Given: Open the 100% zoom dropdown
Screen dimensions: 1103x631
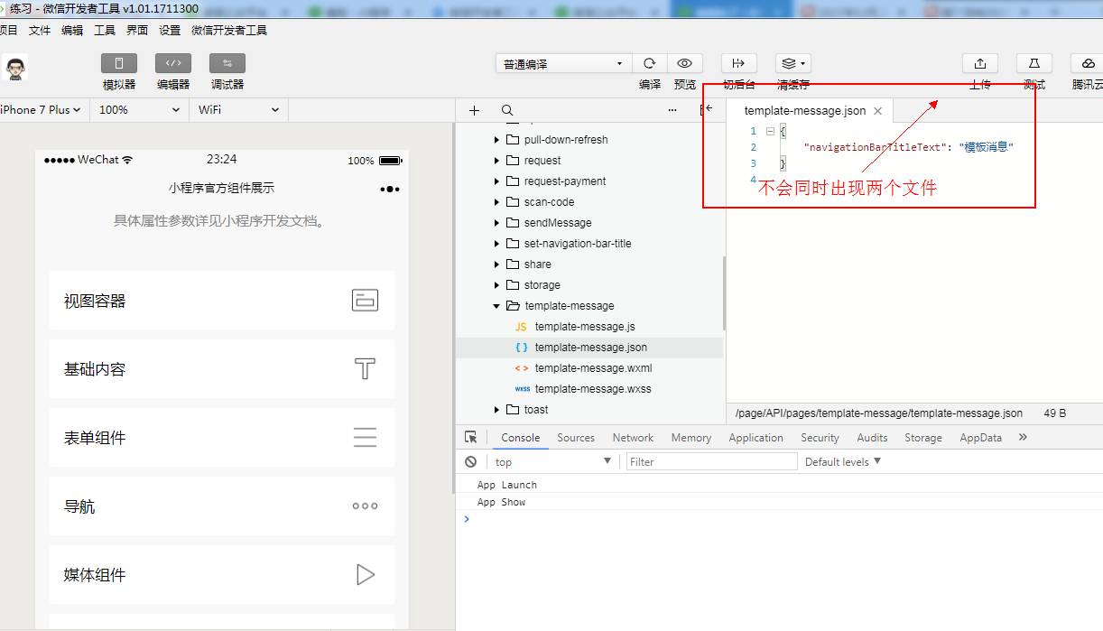Looking at the screenshot, I should [139, 109].
